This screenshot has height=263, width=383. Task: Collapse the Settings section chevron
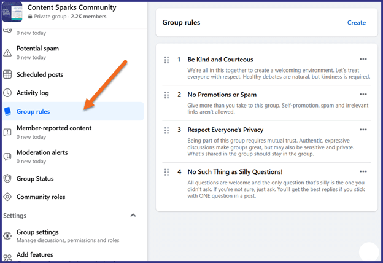point(133,216)
